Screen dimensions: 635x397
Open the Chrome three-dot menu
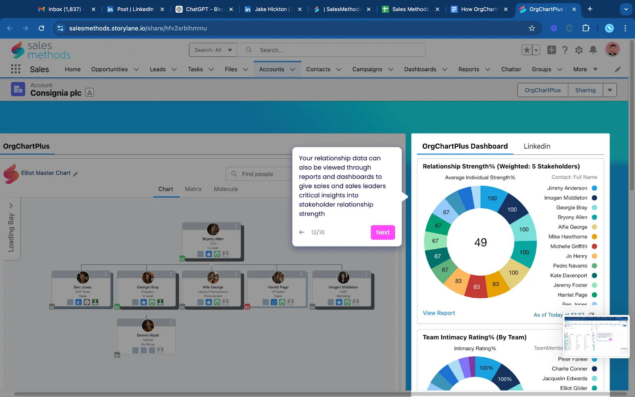(x=625, y=28)
